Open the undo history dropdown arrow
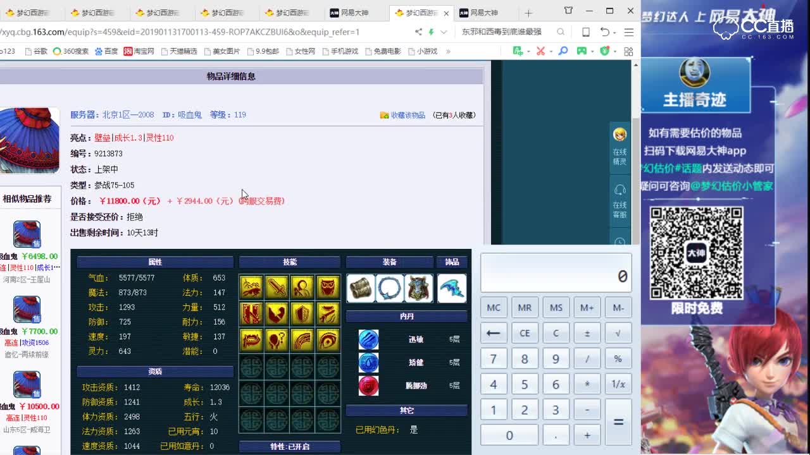The image size is (810, 455). click(x=614, y=32)
